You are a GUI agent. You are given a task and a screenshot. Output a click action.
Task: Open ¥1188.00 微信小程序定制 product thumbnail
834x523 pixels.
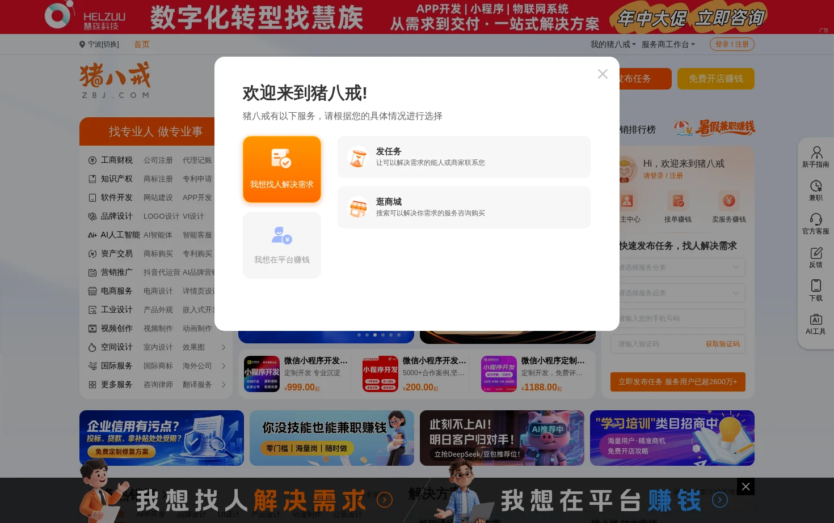[x=499, y=374]
